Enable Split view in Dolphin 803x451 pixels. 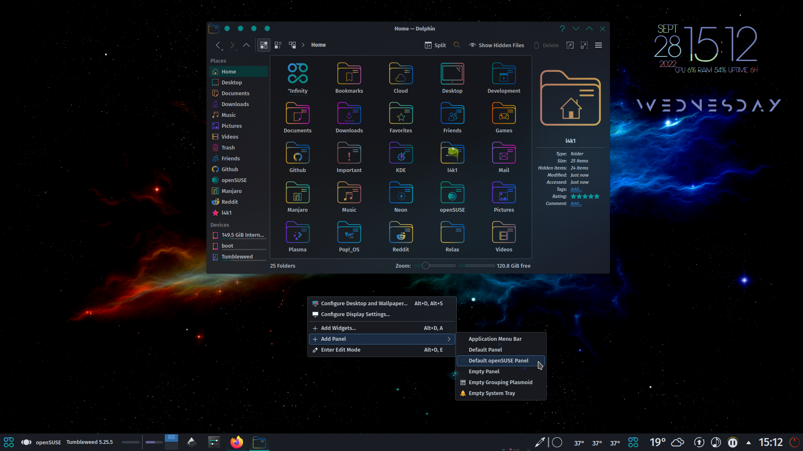coord(435,45)
